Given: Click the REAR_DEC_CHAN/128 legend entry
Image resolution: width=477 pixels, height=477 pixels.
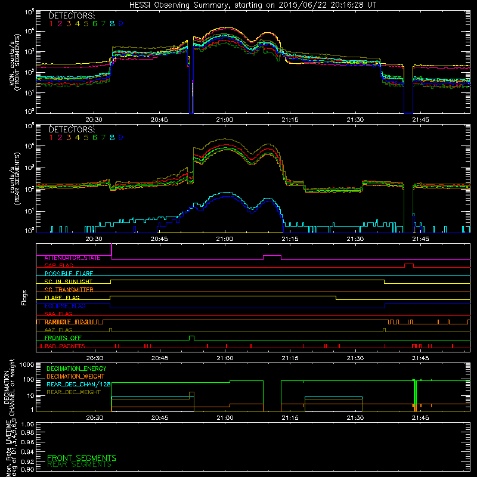Looking at the screenshot, I should pyautogui.click(x=79, y=384).
